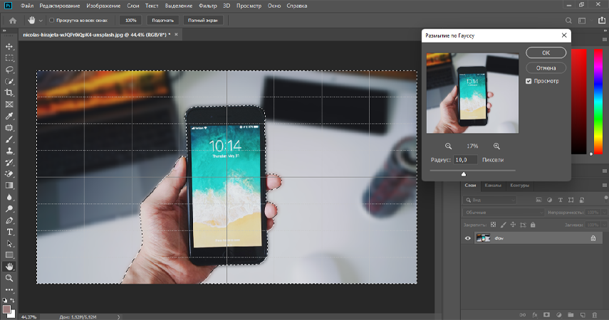
Task: Open the Edit Toolbar three-dots menu
Action: 9,289
